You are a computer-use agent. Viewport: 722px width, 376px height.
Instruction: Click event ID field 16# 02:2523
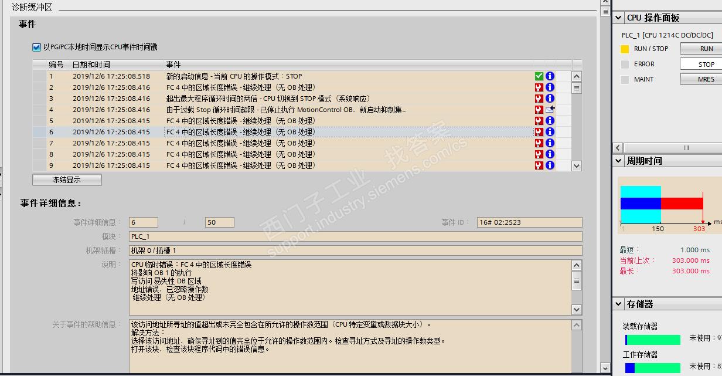pyautogui.click(x=529, y=222)
